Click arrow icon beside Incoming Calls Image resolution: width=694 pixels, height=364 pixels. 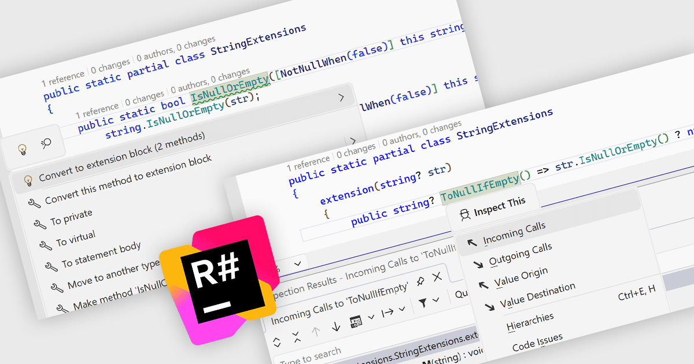tap(472, 242)
